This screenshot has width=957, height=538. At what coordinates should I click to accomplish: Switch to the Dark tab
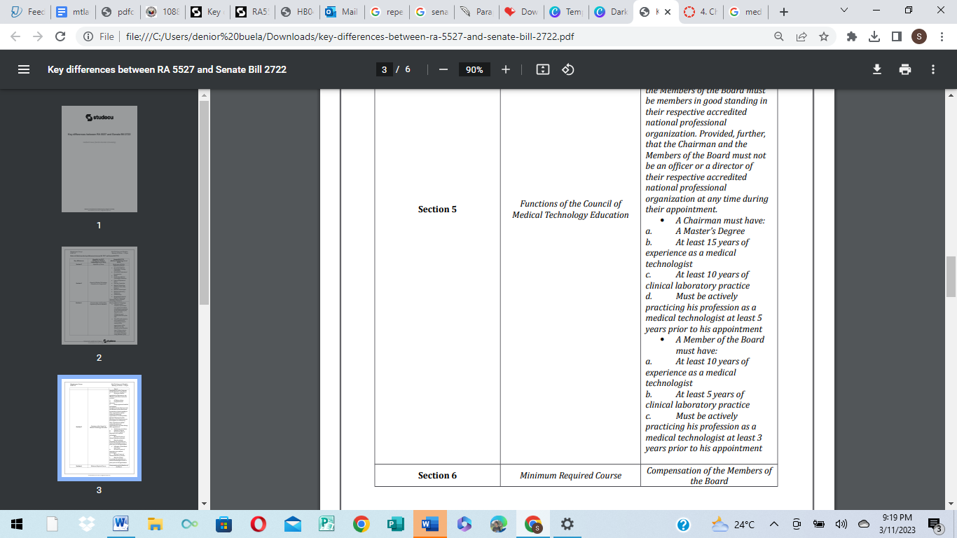[610, 12]
